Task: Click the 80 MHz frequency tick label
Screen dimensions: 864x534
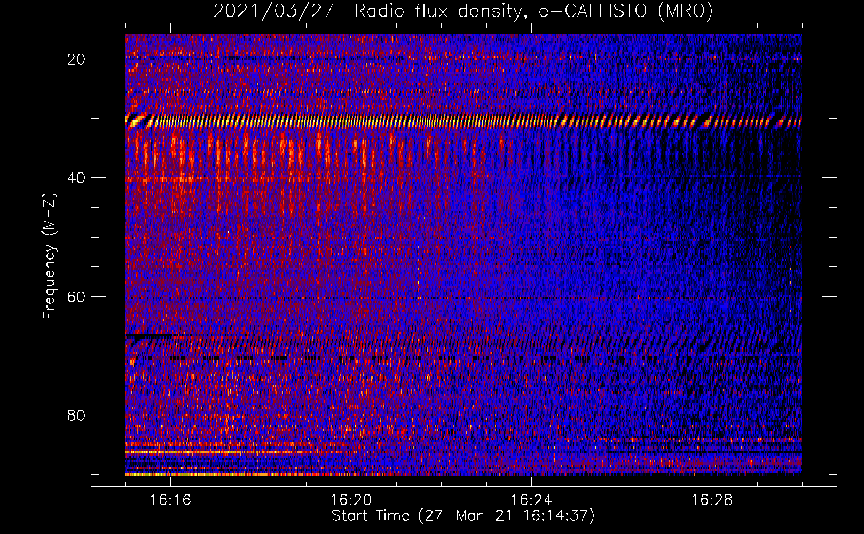Action: [76, 415]
